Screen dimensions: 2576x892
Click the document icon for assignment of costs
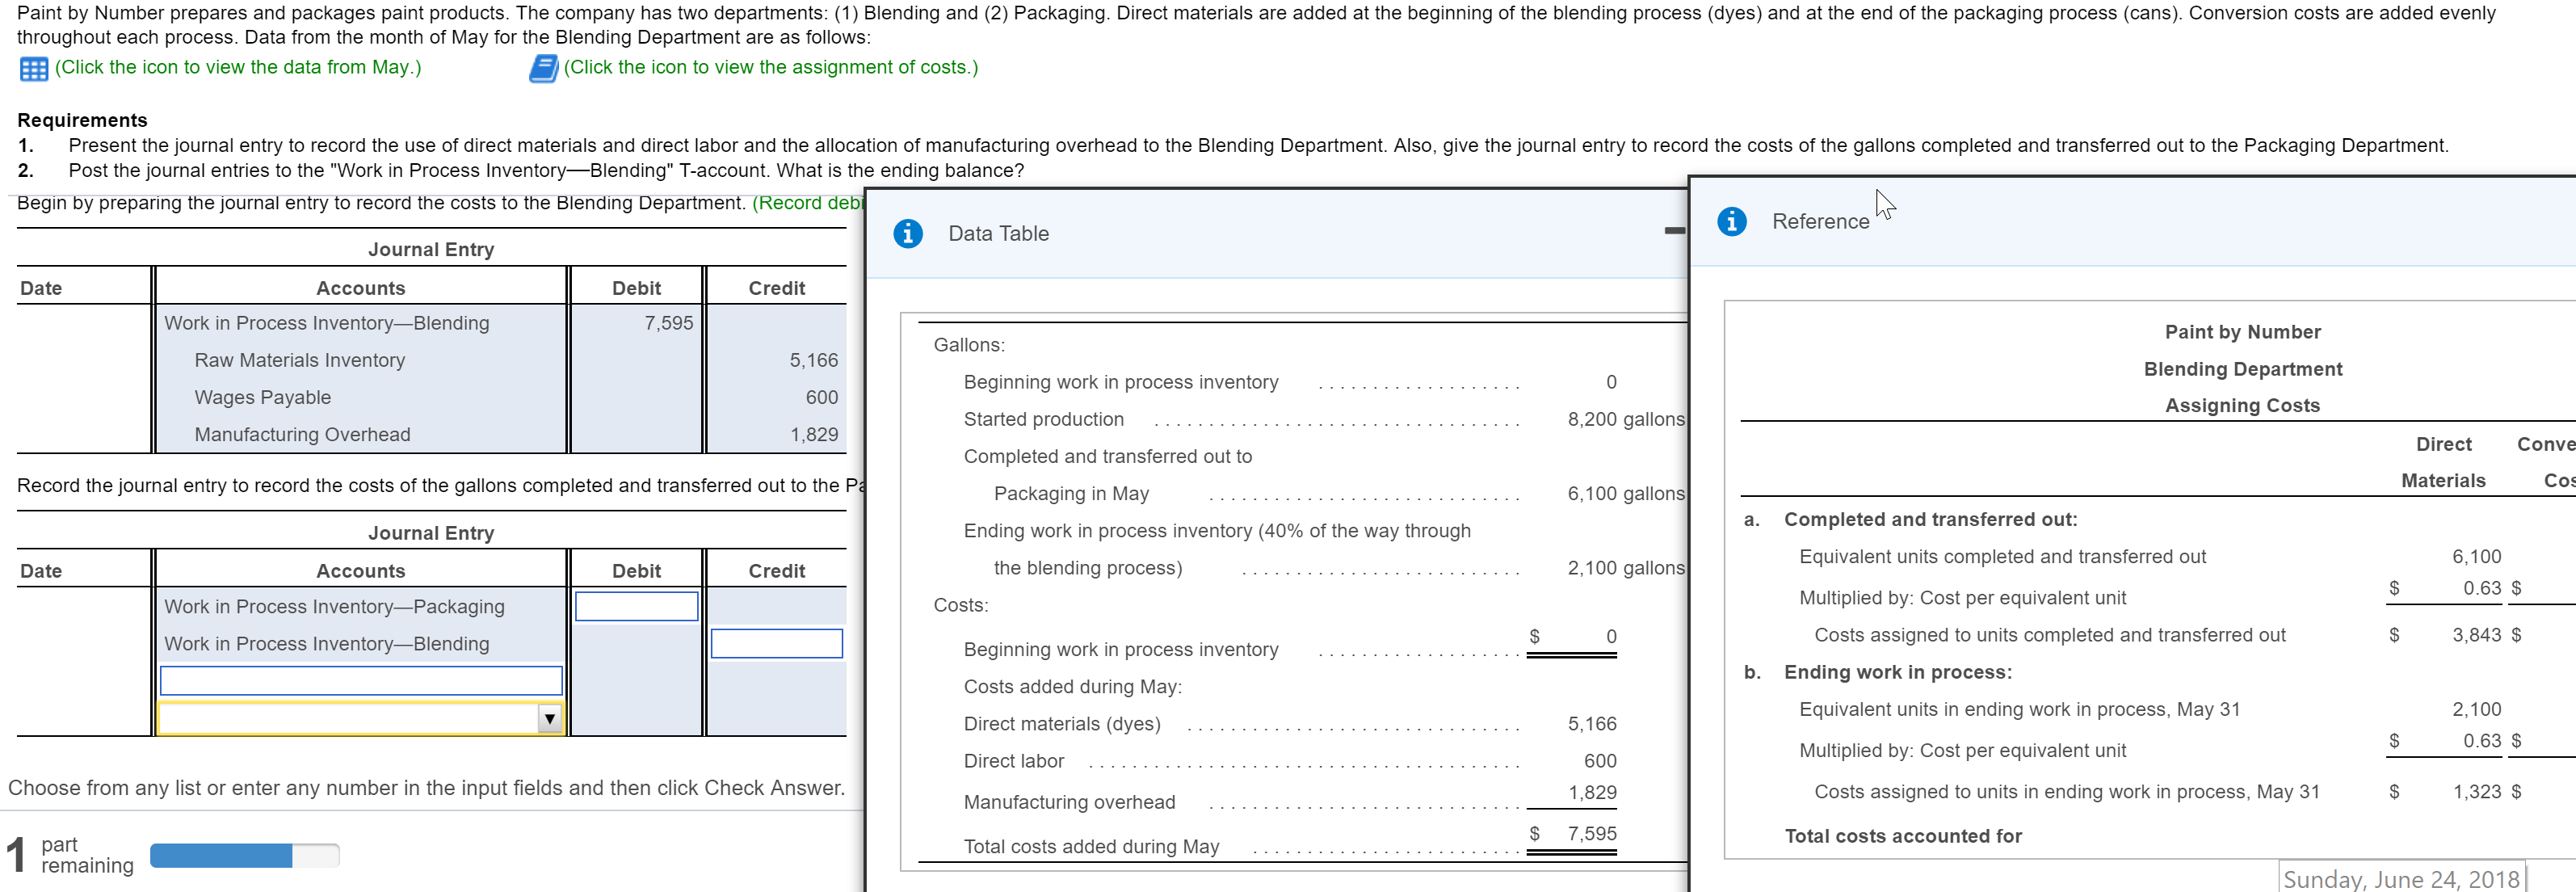(544, 67)
